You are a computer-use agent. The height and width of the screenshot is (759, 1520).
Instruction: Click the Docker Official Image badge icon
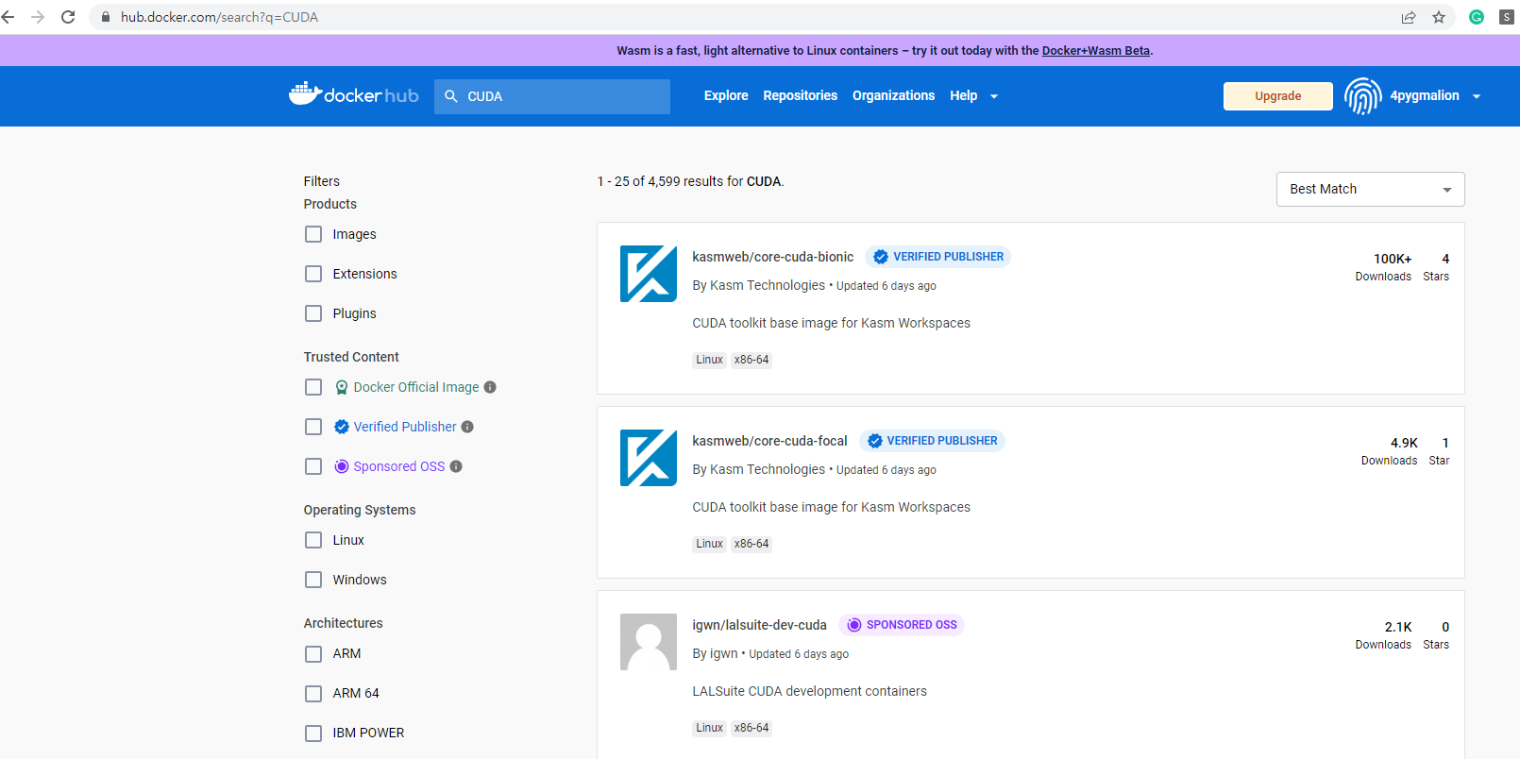click(x=342, y=387)
